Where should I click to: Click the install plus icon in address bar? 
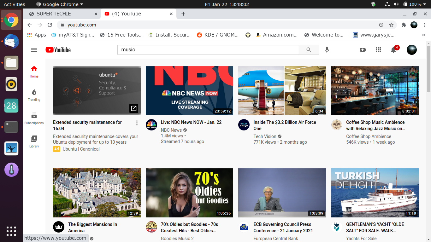coord(381,25)
